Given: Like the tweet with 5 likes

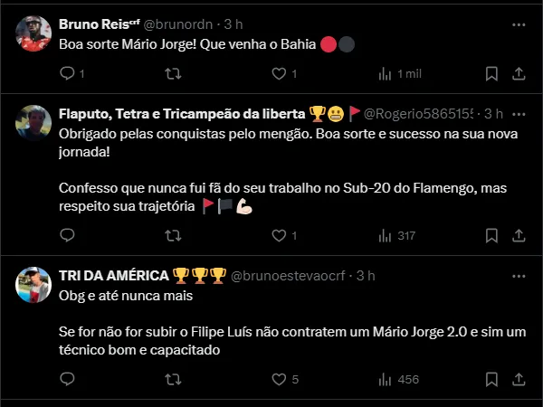Looking at the screenshot, I should (x=277, y=379).
